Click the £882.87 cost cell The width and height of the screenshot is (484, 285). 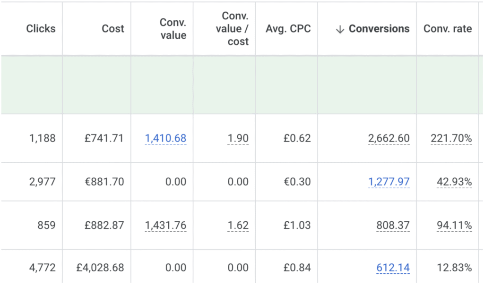coord(104,225)
